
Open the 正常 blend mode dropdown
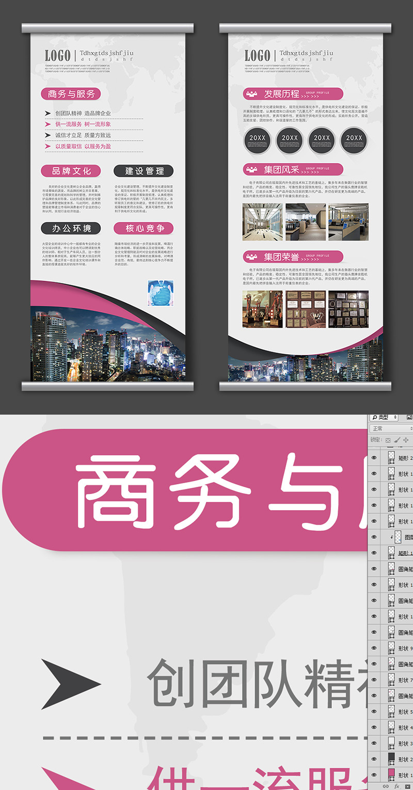point(391,429)
